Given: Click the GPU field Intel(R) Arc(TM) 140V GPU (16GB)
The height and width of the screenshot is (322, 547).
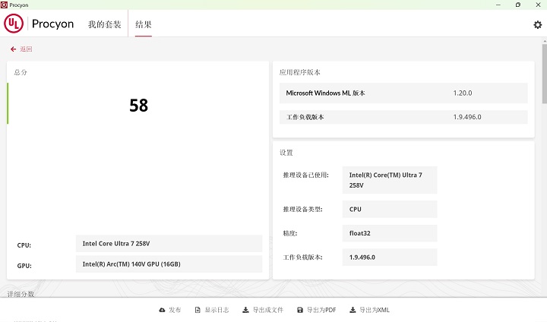Looking at the screenshot, I should point(169,264).
